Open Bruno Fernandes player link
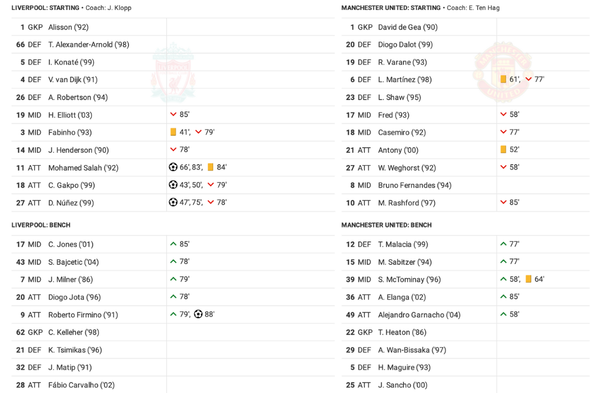Viewport: 590px width, 393px height. click(415, 185)
